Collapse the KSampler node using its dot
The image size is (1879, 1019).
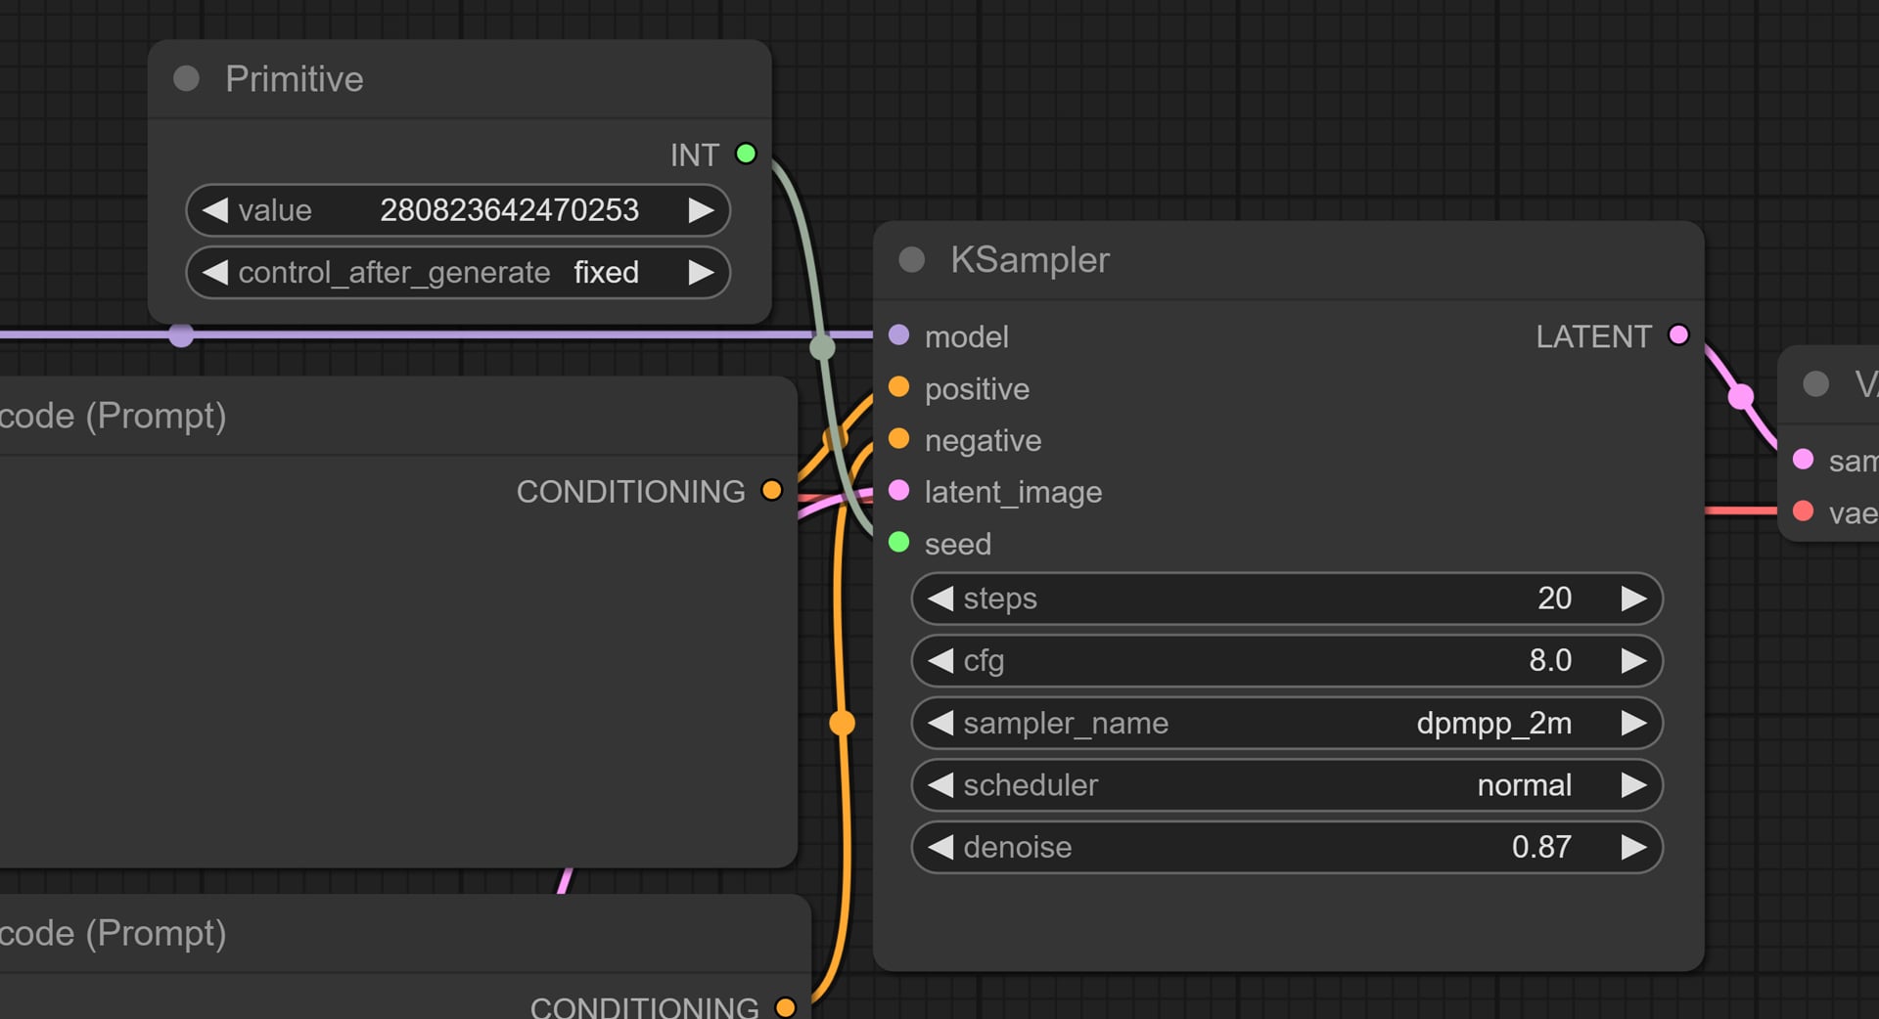click(x=911, y=259)
